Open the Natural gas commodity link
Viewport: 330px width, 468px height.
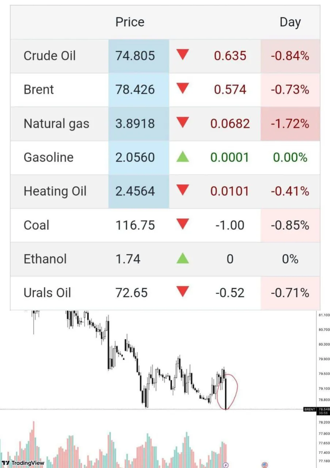coord(56,124)
